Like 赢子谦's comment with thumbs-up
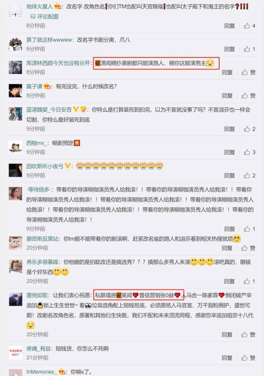Image resolution: width=264 pixels, height=376 pixels. (248, 96)
